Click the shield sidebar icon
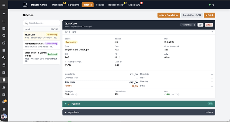This screenshot has width=230, height=122. tap(4, 35)
